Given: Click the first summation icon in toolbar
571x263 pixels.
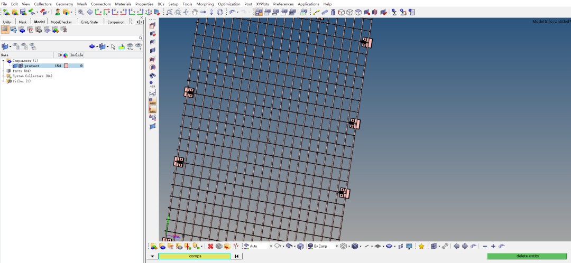Looking at the screenshot, I should click(394, 12).
